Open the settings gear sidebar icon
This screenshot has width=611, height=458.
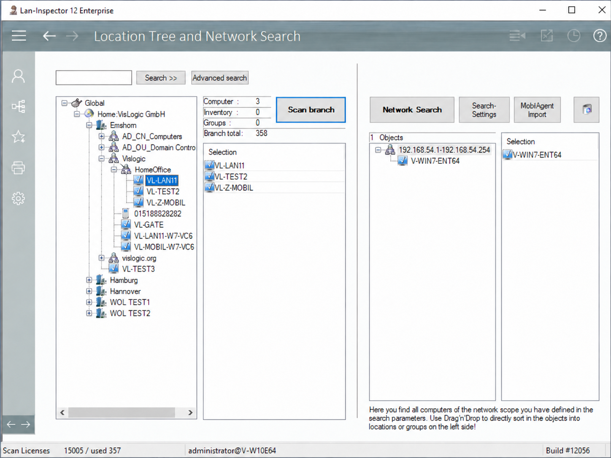coord(18,198)
